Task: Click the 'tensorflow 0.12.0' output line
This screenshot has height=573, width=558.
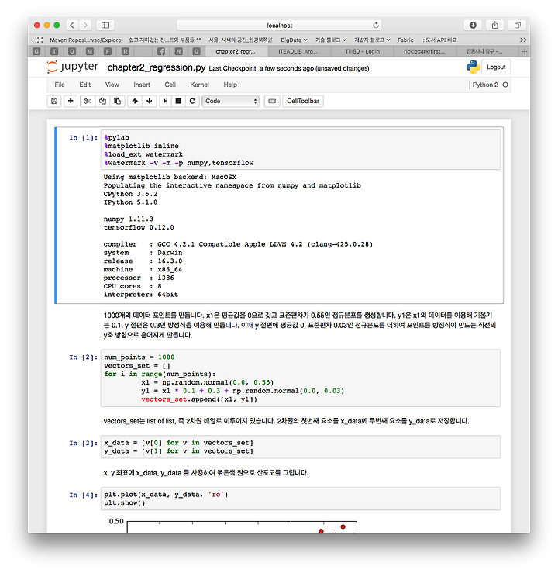Action: (x=139, y=227)
